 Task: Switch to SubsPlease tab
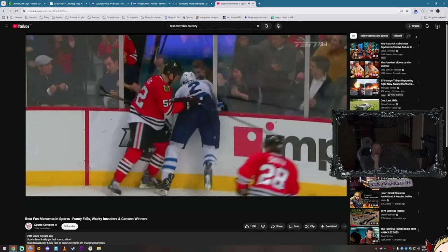point(68,3)
